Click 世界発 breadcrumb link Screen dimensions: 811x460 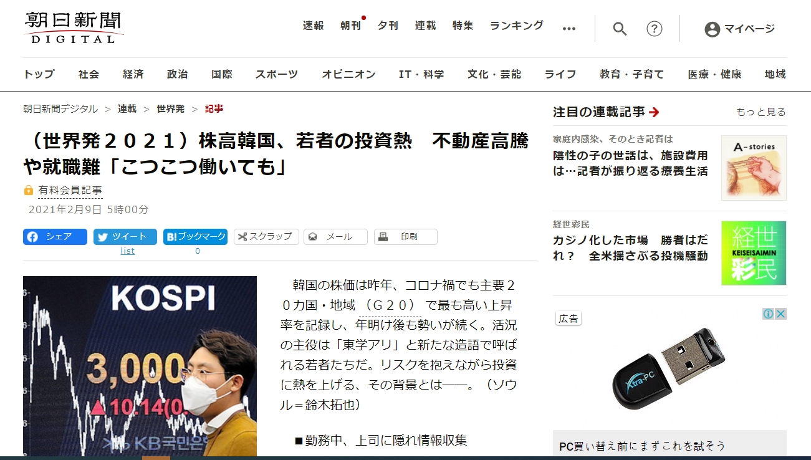[x=170, y=108]
